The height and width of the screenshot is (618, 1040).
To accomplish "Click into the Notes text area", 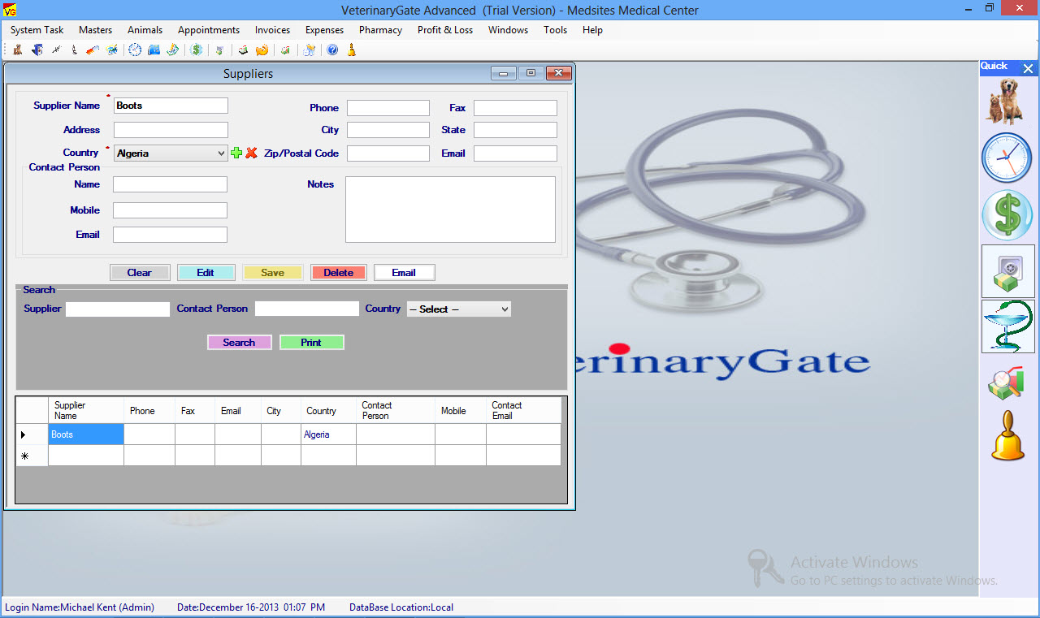I will point(450,210).
